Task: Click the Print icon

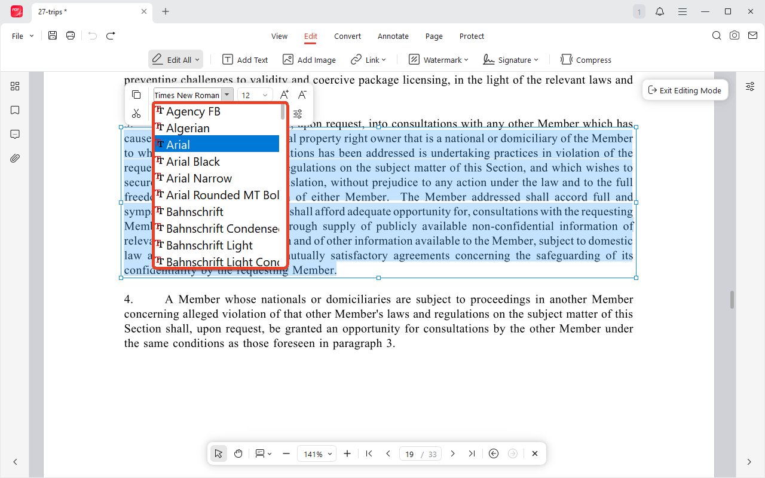Action: (x=71, y=36)
